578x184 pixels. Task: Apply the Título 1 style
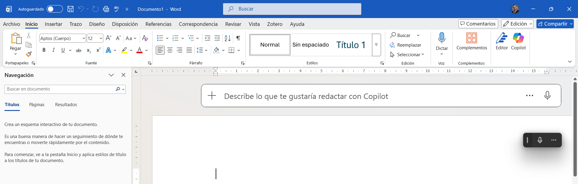[x=351, y=45]
